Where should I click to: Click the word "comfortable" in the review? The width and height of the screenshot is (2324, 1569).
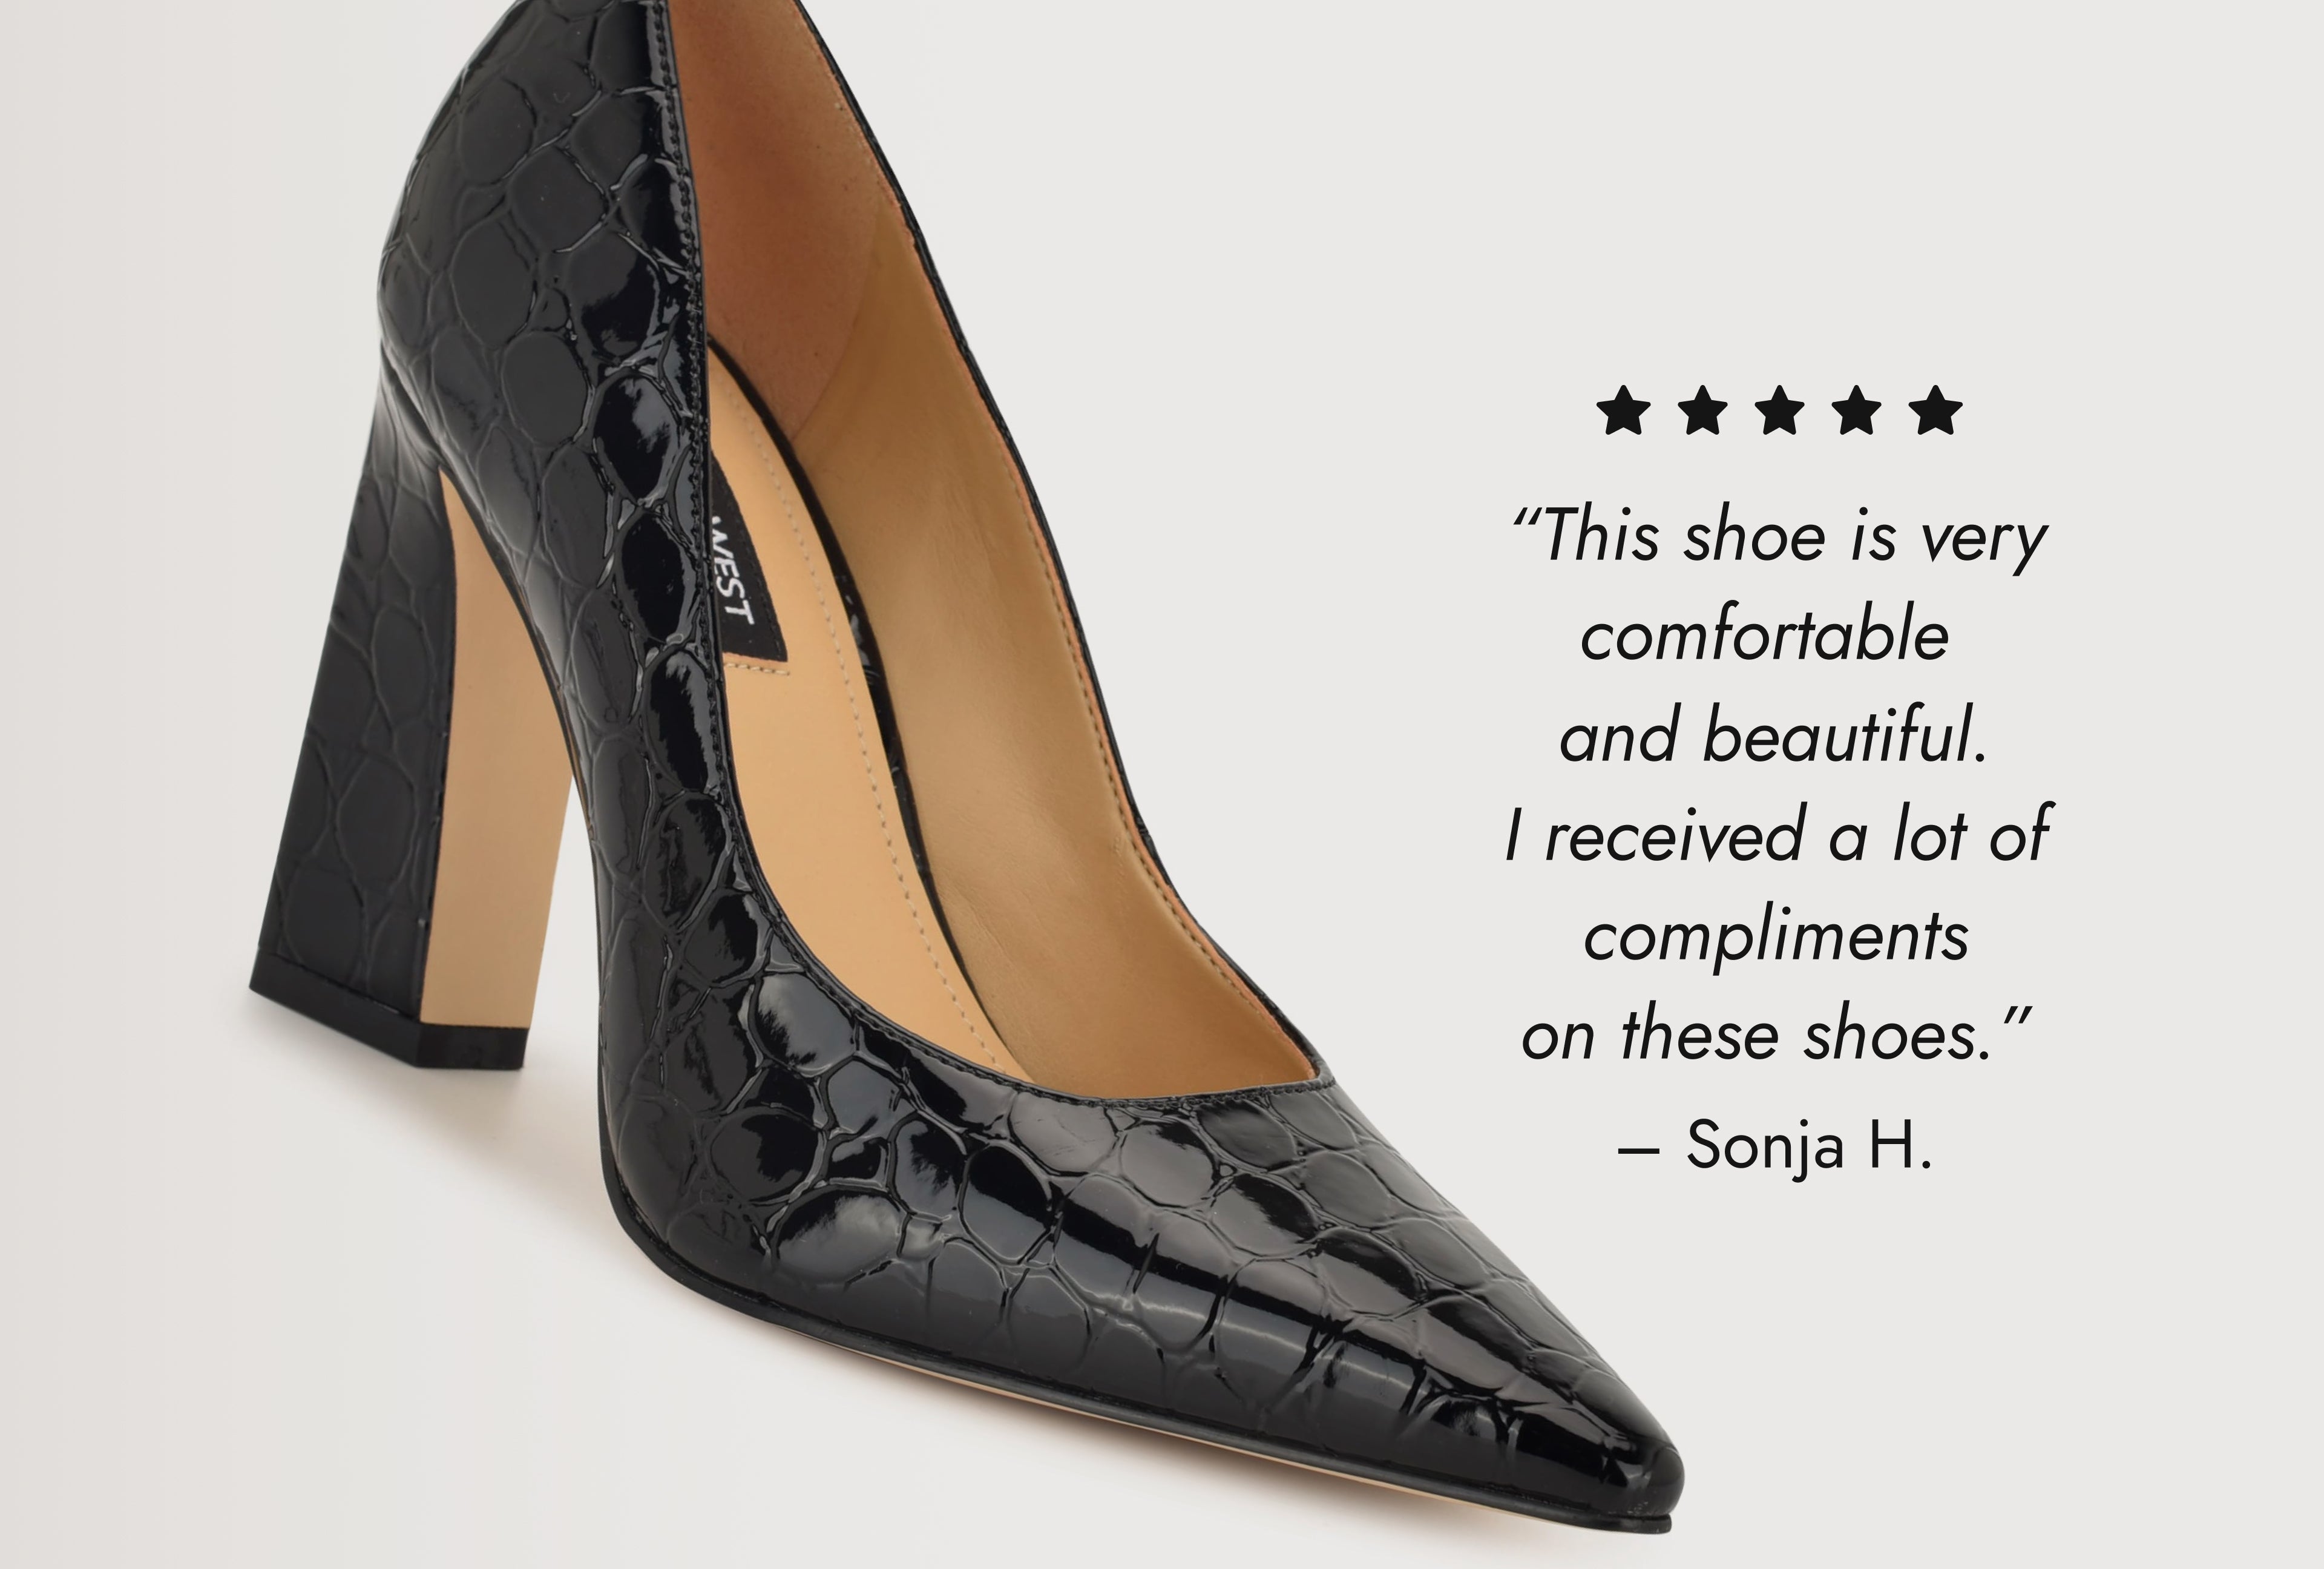pos(1765,635)
